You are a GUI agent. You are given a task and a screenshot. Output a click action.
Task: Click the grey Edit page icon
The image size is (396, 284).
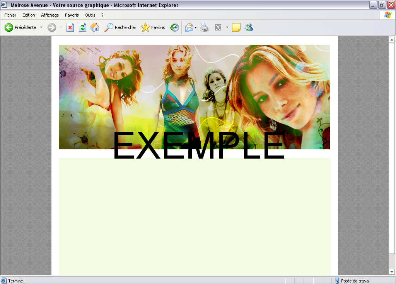click(x=218, y=27)
